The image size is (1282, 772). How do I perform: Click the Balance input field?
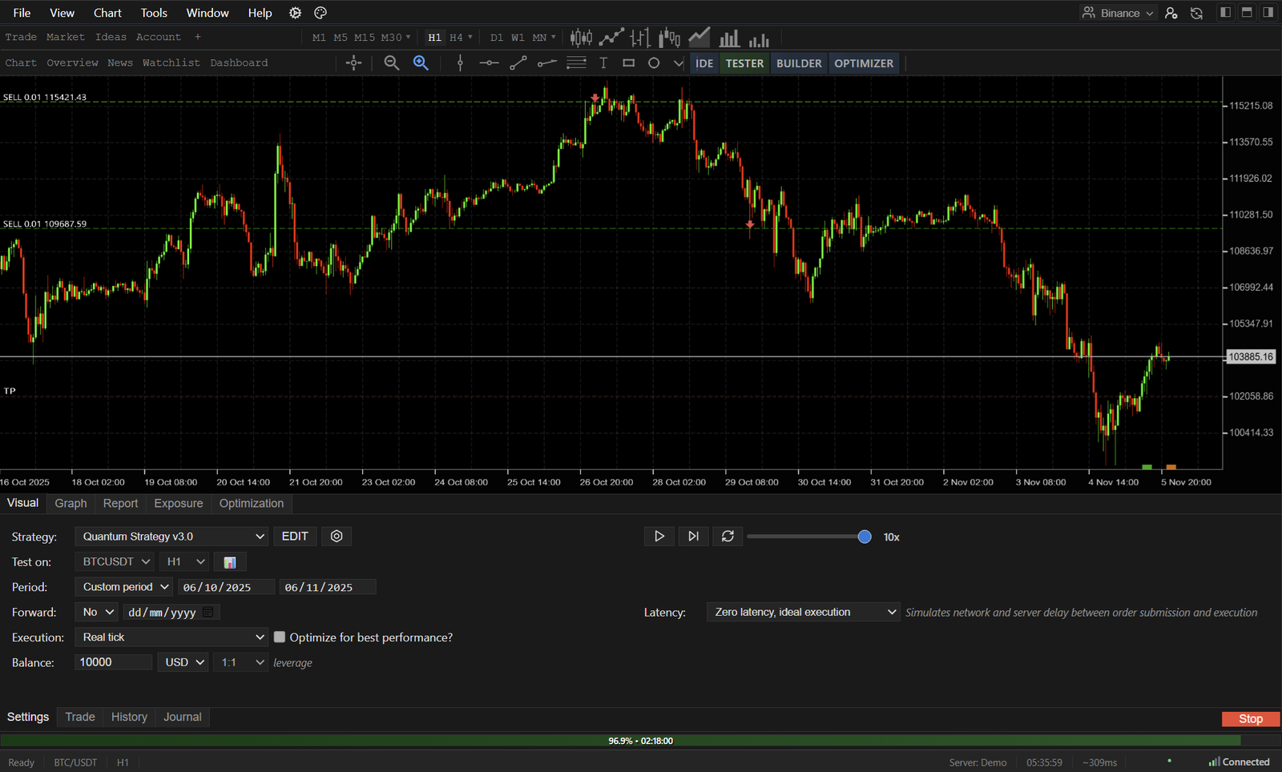pyautogui.click(x=113, y=662)
